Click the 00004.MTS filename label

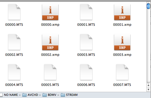pos(14,85)
